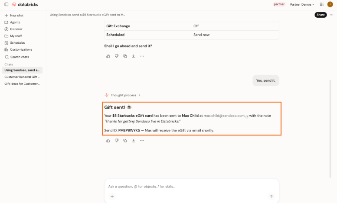Focus the 'Ask a question' input box
The image size is (337, 203).
192,187
